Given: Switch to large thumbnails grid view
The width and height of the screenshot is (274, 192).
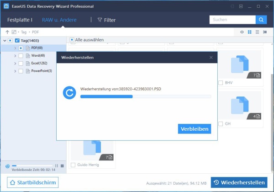Looking at the screenshot, I should 250,32.
